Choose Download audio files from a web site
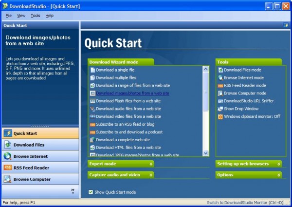292x207 pixels. [128, 109]
